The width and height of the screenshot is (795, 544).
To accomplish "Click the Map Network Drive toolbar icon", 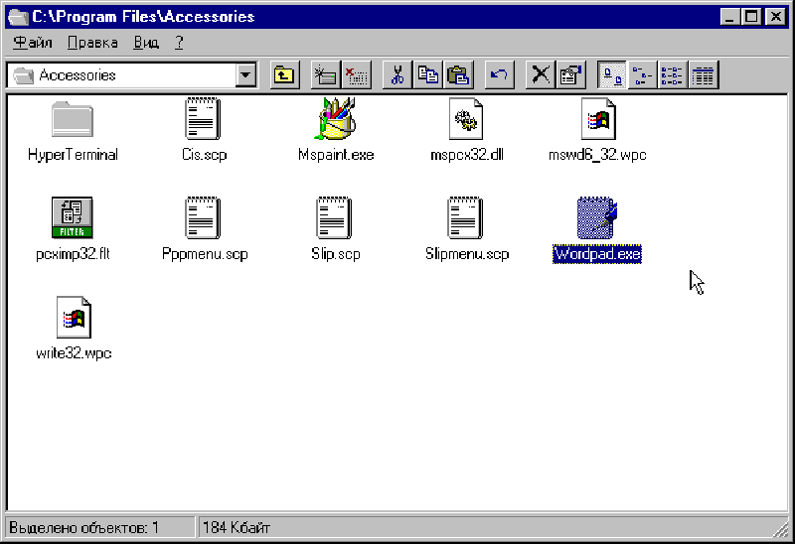I will [x=326, y=75].
